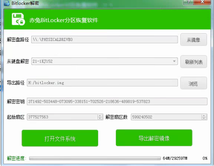Click 打开文件系统 green button
Viewport: 214px width, 166px height.
click(60, 138)
